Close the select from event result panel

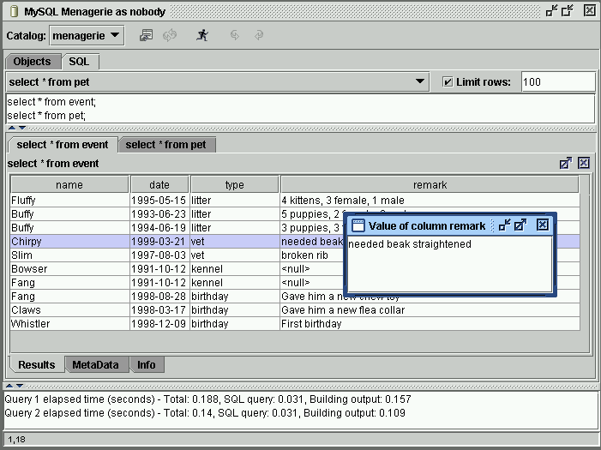[584, 163]
